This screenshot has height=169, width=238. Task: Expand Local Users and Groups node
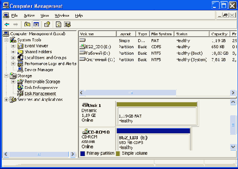pyautogui.click(x=13, y=58)
